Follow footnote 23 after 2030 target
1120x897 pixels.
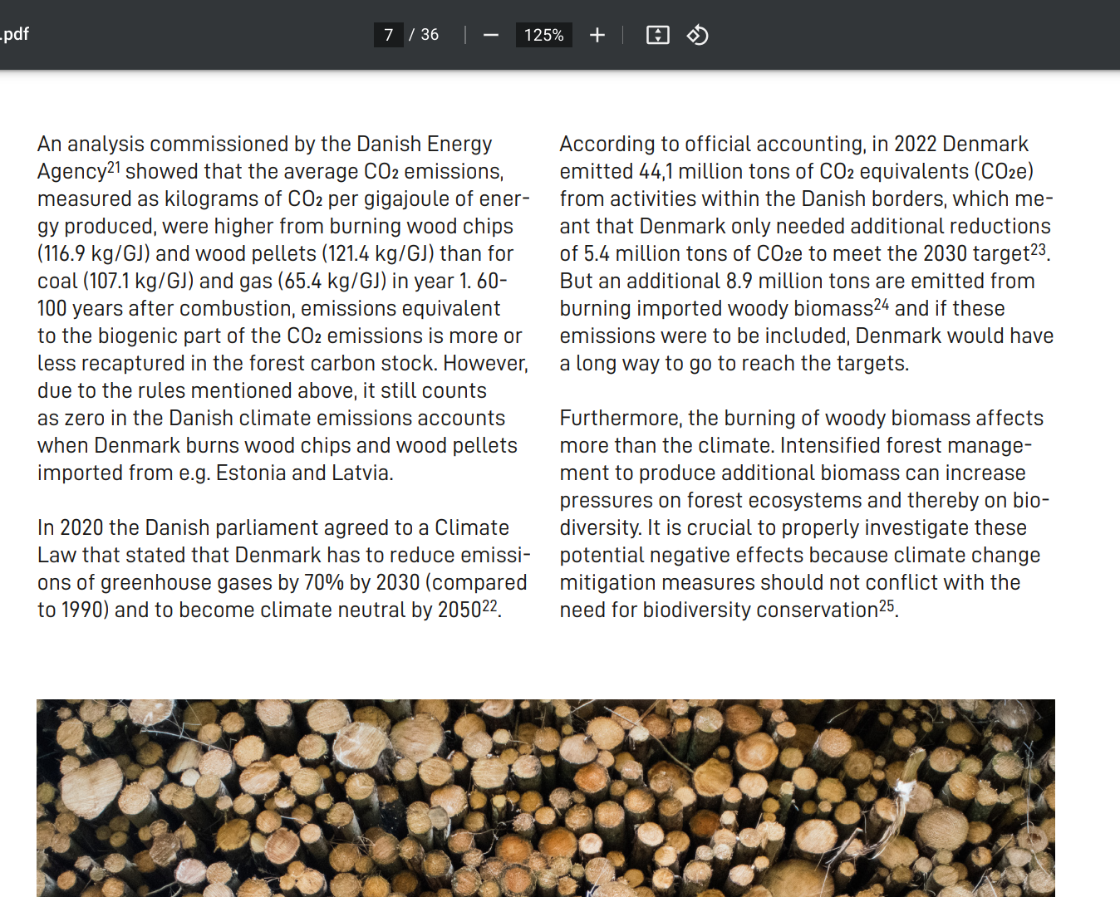click(1038, 249)
